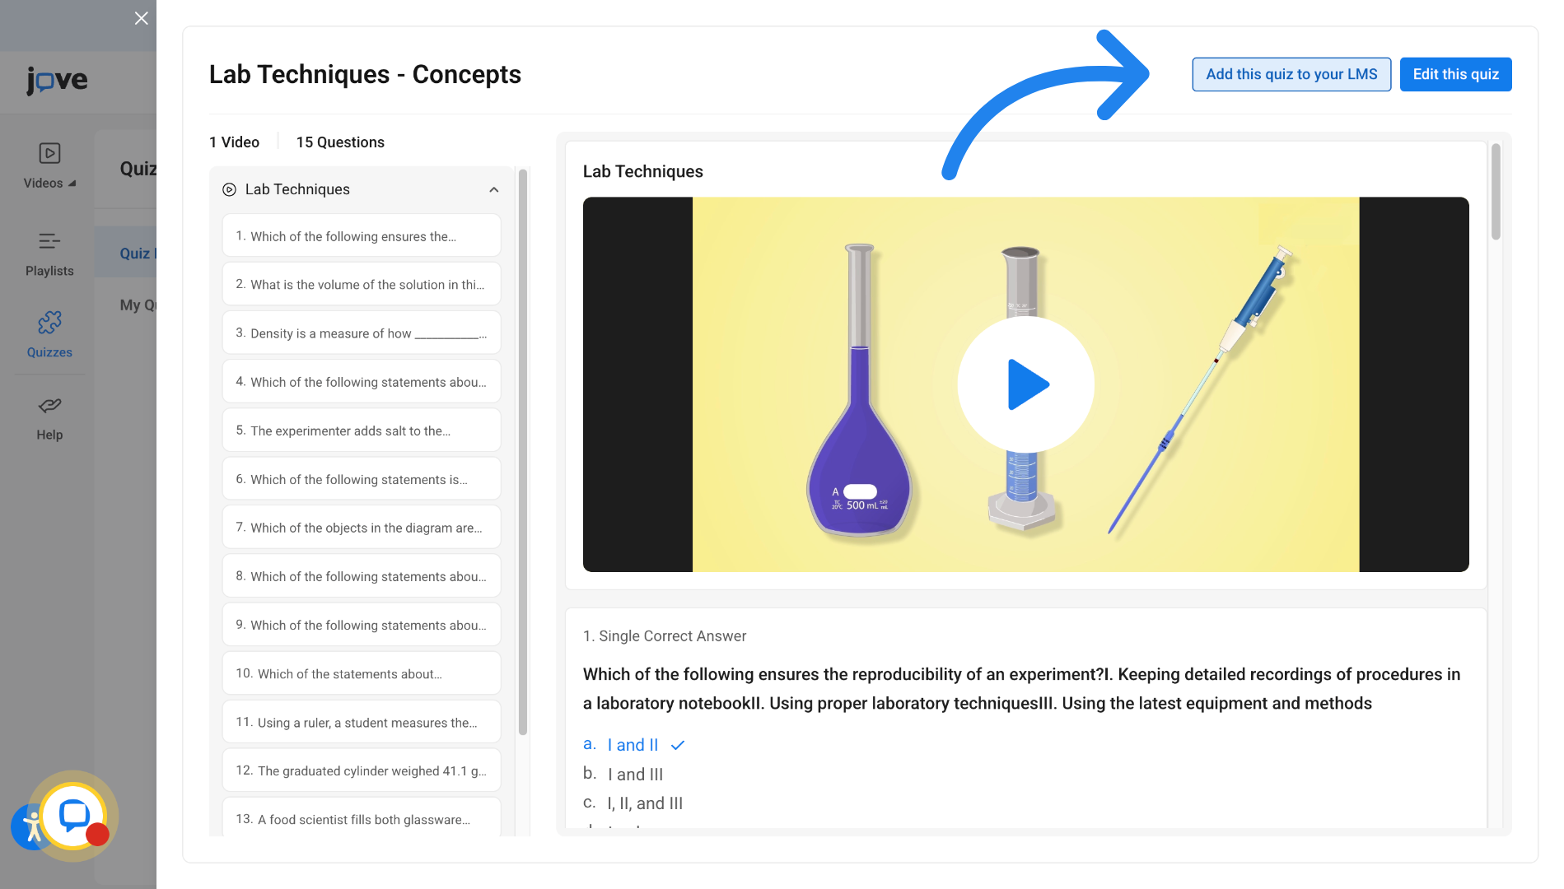
Task: Click the quiz content panel scrollbar
Action: (x=1496, y=192)
